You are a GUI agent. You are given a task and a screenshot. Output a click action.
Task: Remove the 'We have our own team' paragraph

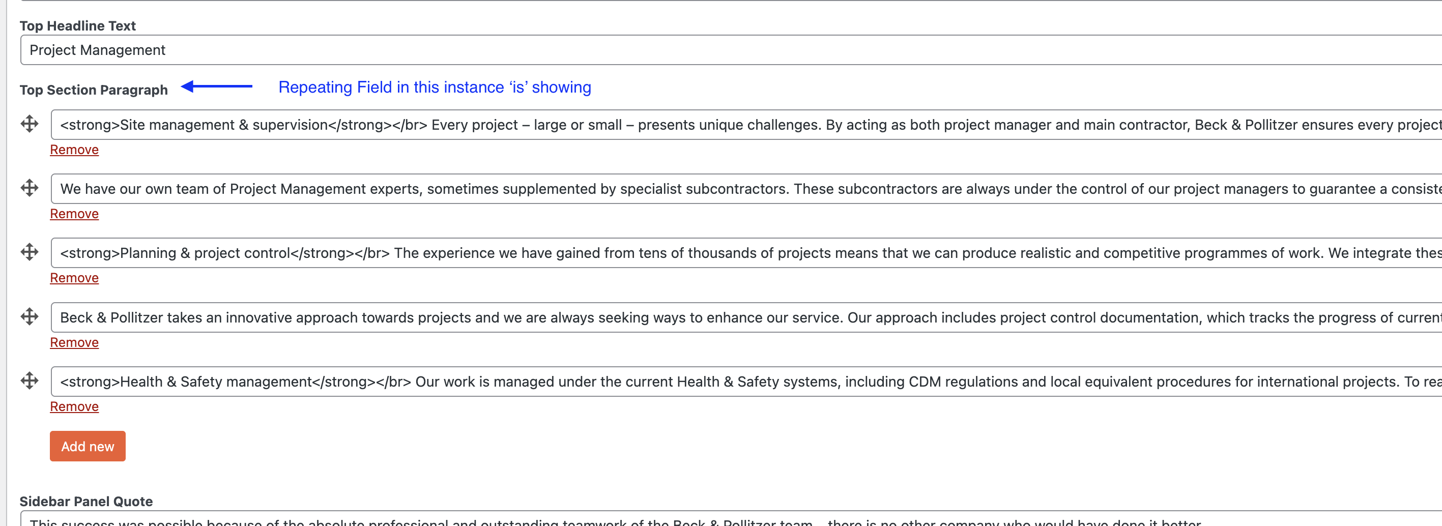point(74,214)
